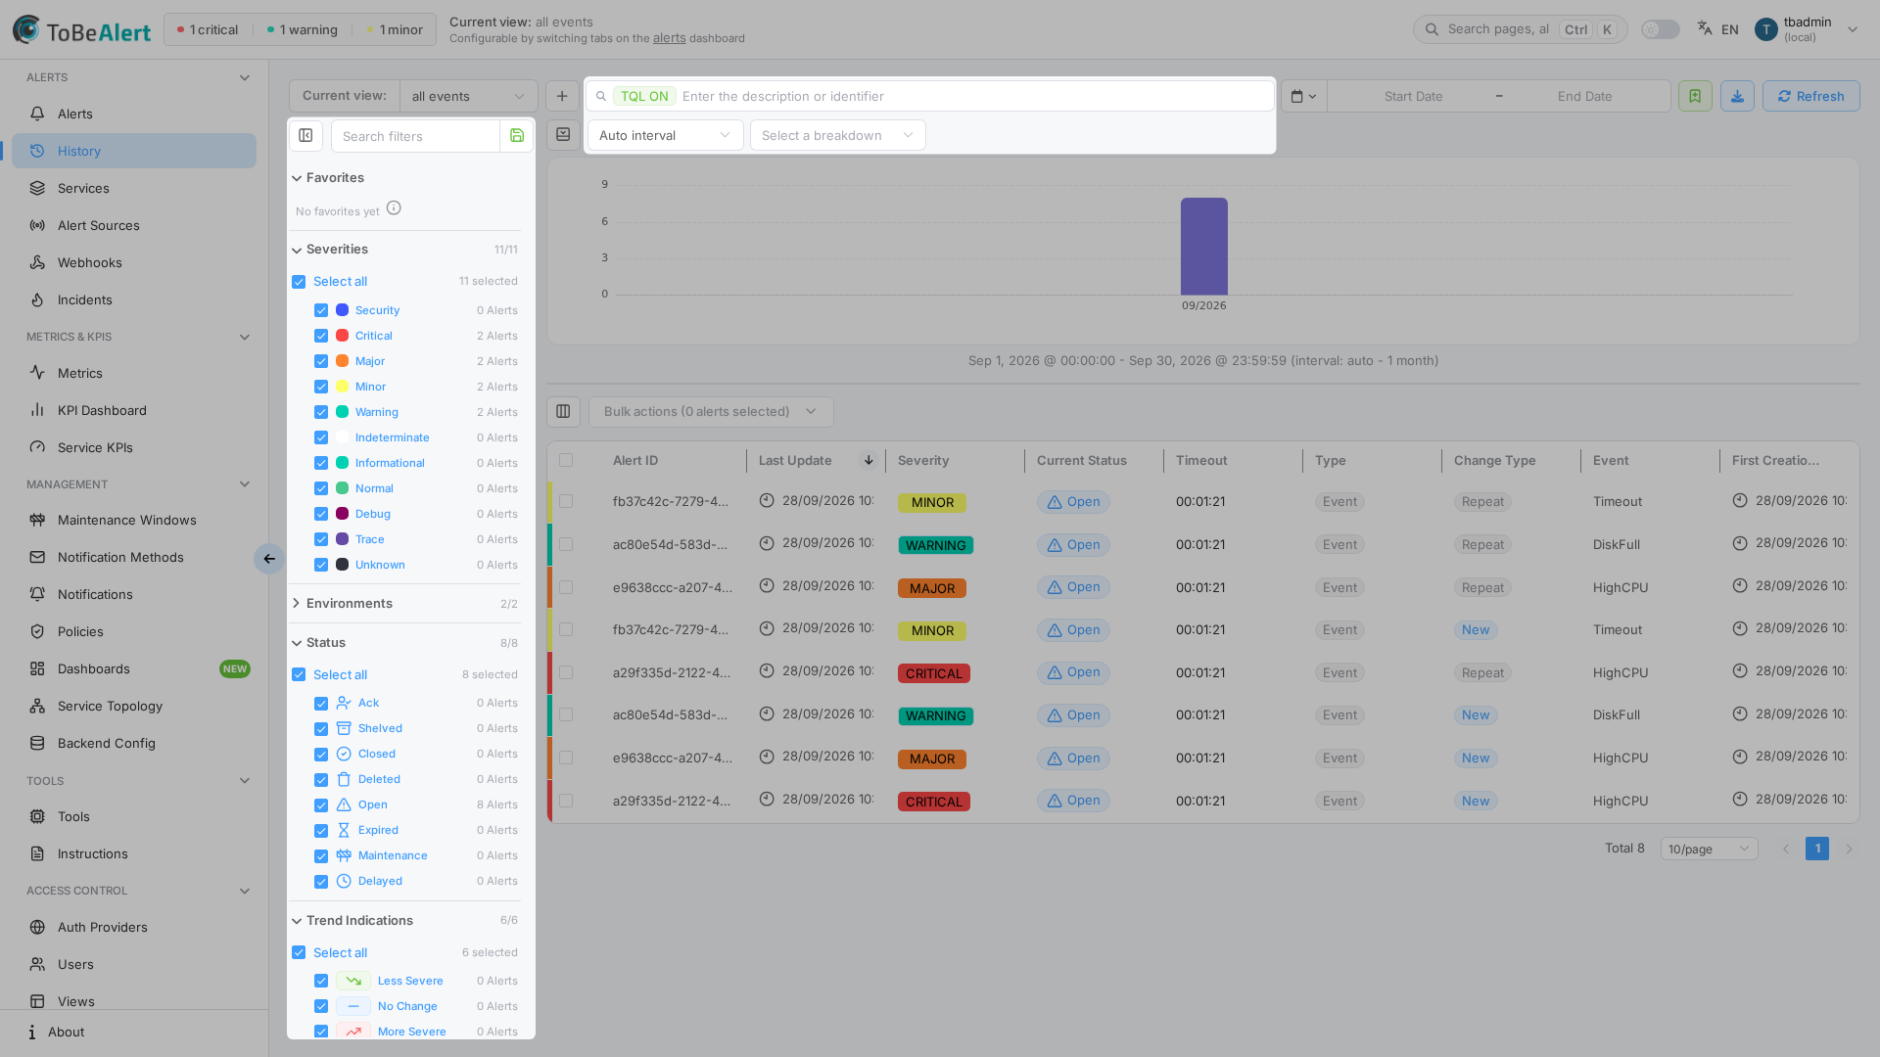The image size is (1880, 1057).
Task: Click the 1 critical summary badge
Action: click(208, 29)
